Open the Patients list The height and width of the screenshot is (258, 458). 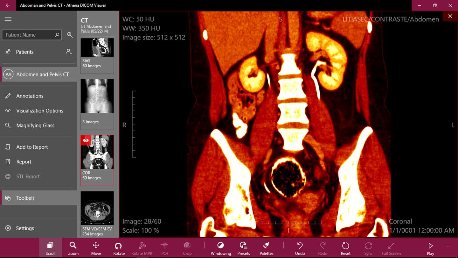click(x=25, y=52)
